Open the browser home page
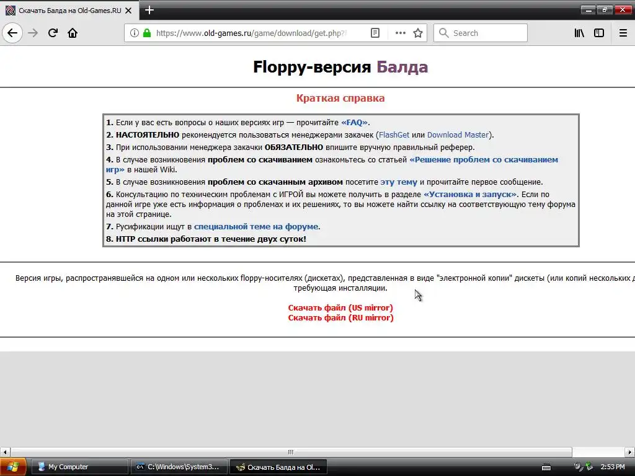This screenshot has width=635, height=476. [x=73, y=33]
